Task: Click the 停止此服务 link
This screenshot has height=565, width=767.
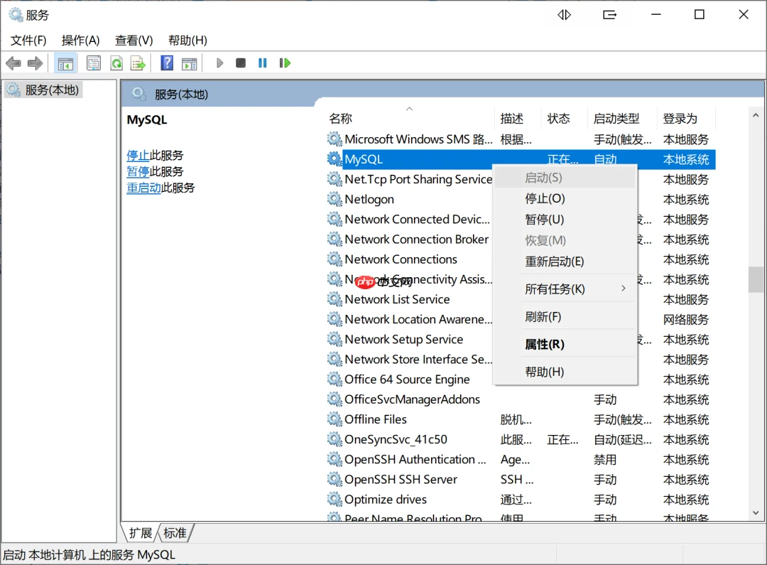Action: (138, 155)
